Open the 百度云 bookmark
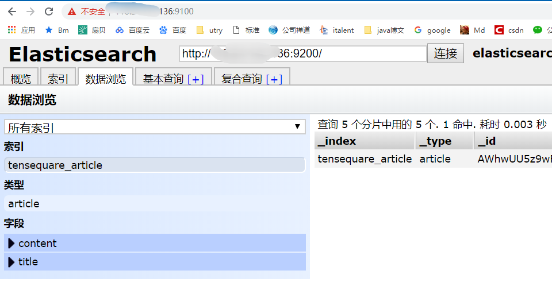Screen dimensions: 552x282 click(132, 30)
